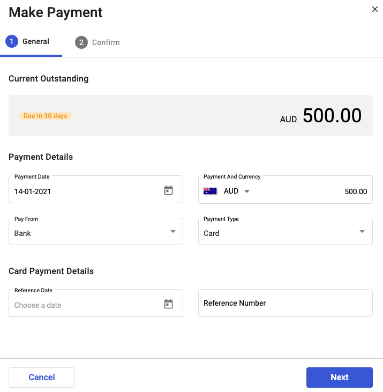Click the payment amount 500.00 field
Image resolution: width=383 pixels, height=392 pixels.
click(356, 192)
